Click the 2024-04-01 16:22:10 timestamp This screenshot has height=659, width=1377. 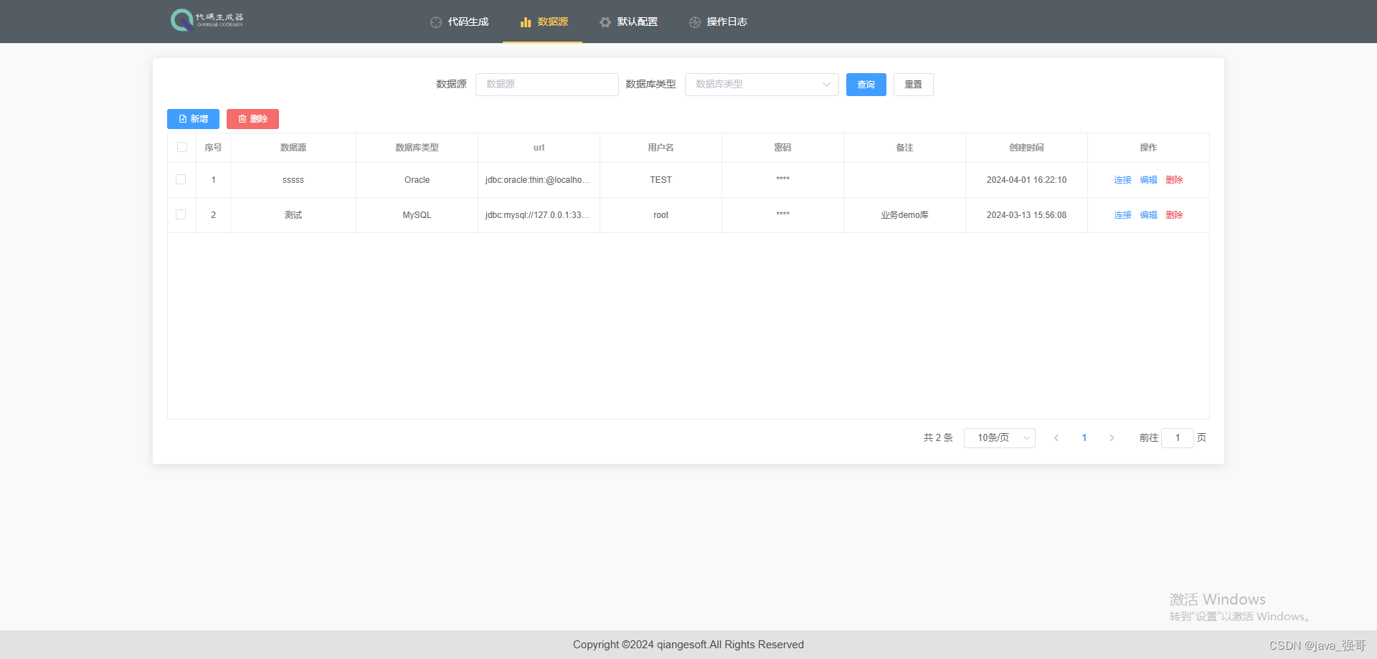click(1026, 180)
